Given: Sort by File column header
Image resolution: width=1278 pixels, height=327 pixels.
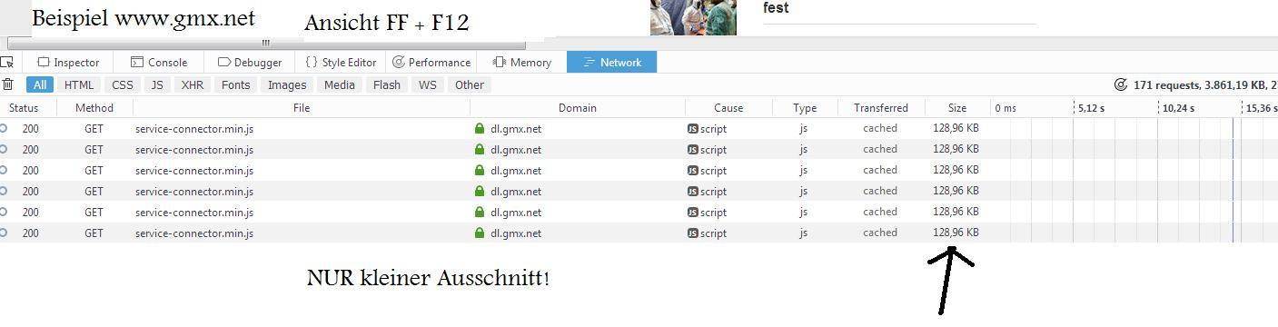Looking at the screenshot, I should [x=302, y=107].
